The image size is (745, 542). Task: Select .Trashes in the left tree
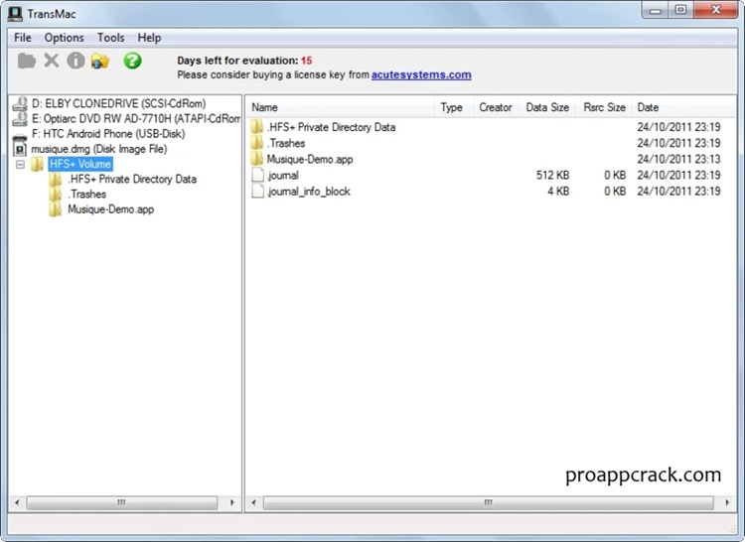tap(87, 195)
